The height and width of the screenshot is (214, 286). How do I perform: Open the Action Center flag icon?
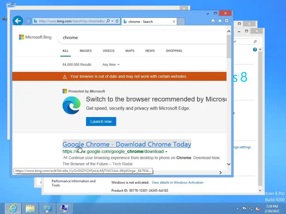pyautogui.click(x=244, y=208)
